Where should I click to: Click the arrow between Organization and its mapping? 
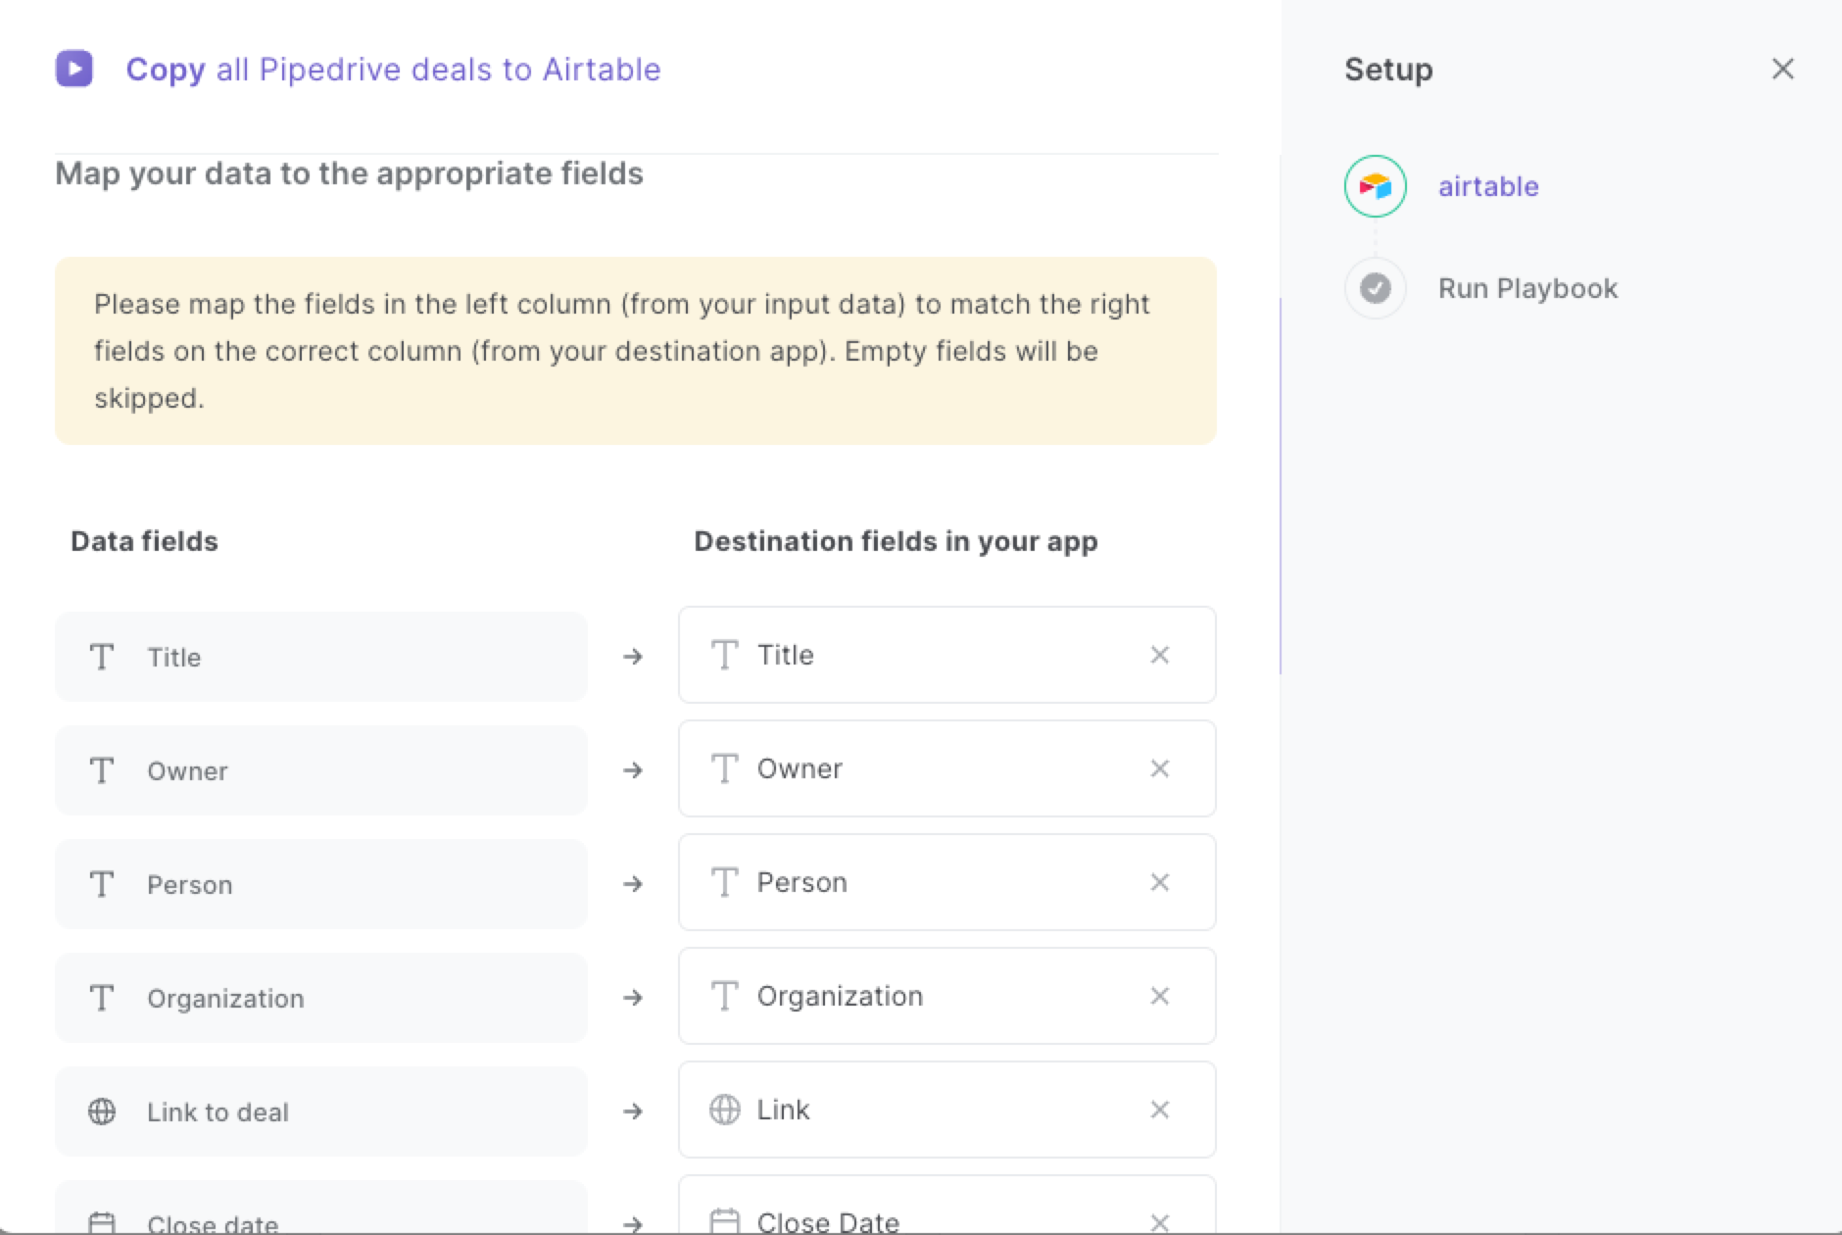tap(633, 998)
